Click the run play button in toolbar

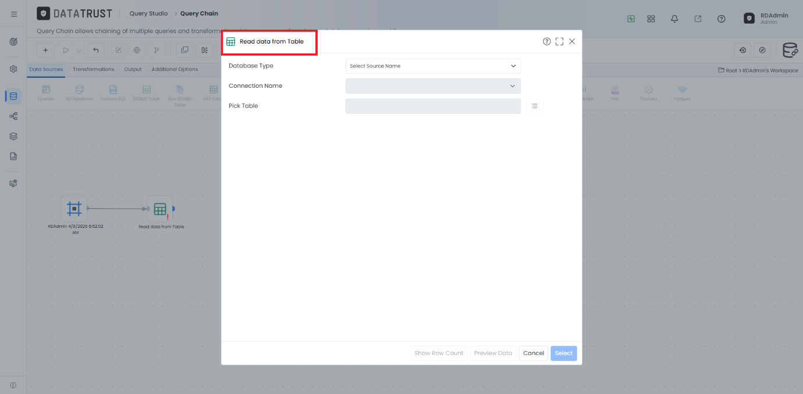coord(66,50)
